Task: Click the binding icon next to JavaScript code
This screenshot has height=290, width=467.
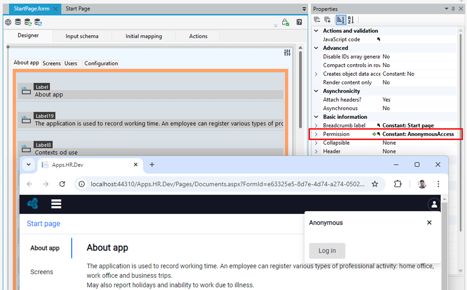Action: tap(378, 39)
